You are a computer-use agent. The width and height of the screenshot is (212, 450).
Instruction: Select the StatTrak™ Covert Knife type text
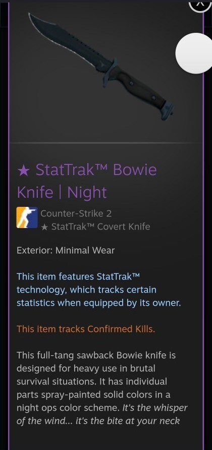click(100, 227)
